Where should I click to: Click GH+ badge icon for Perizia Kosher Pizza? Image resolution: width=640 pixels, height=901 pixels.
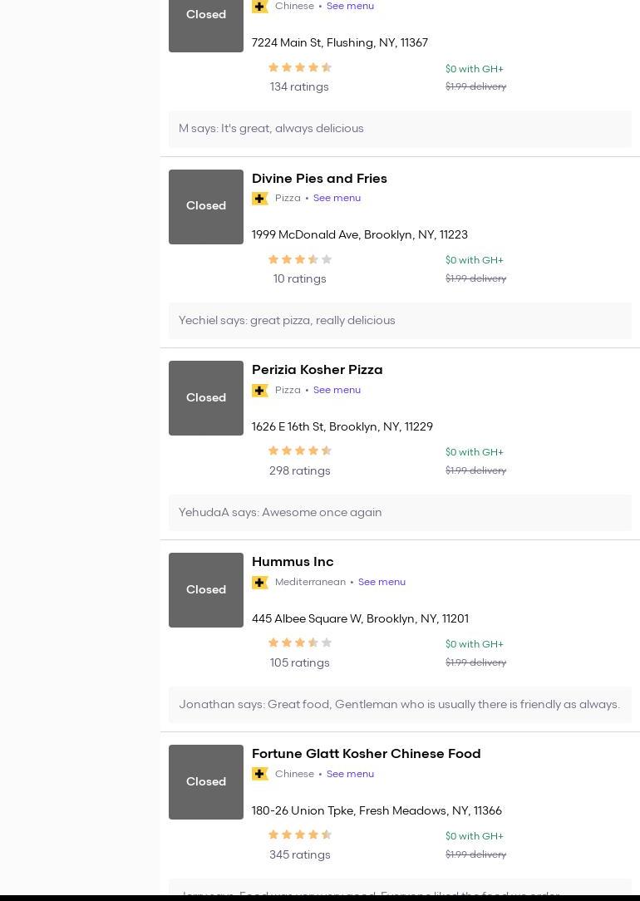click(x=260, y=391)
